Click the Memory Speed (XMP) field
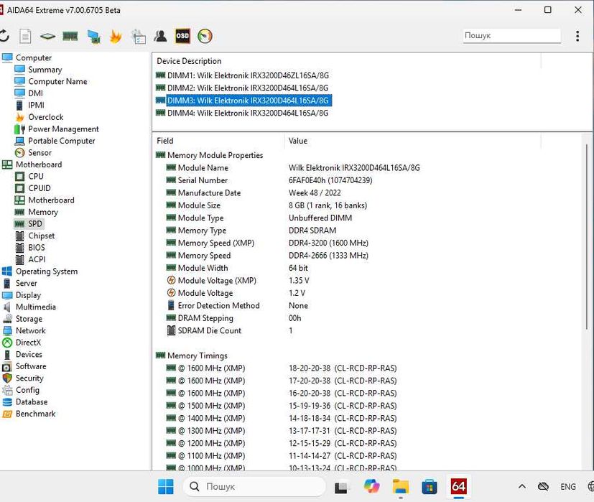 (x=216, y=243)
